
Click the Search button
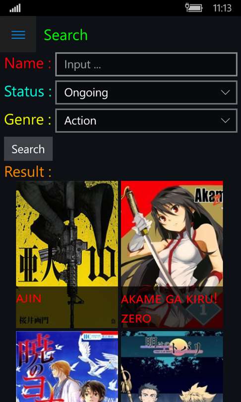point(28,149)
